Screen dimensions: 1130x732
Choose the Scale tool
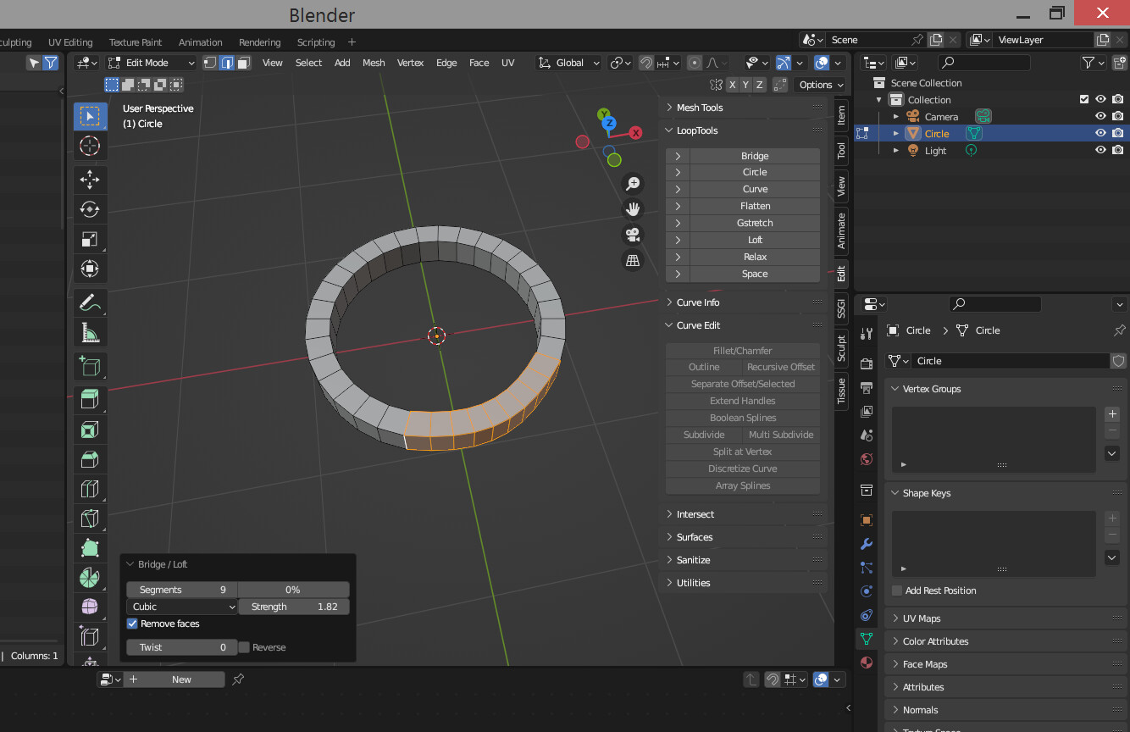89,239
